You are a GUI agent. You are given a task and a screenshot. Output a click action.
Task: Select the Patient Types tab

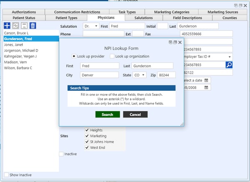(66, 17)
